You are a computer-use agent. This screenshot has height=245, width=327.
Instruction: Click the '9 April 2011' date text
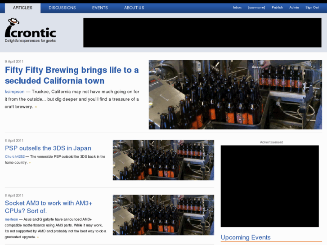tap(14, 62)
